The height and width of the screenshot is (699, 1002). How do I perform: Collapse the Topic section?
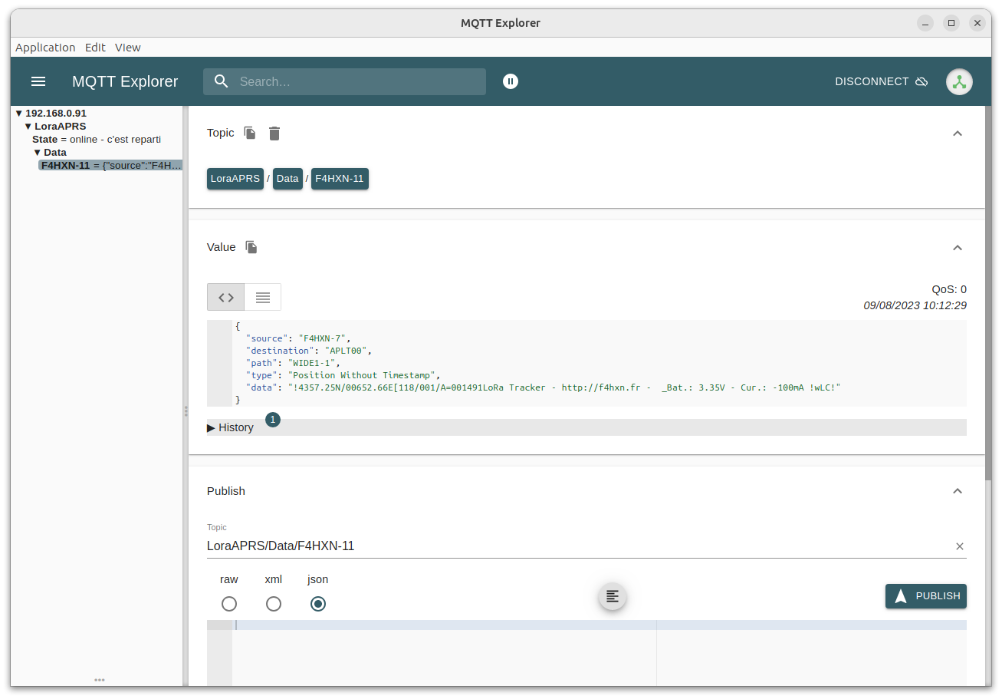click(957, 134)
